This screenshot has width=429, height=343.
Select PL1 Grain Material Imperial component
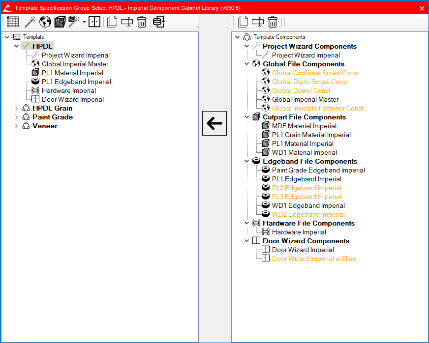(x=311, y=135)
